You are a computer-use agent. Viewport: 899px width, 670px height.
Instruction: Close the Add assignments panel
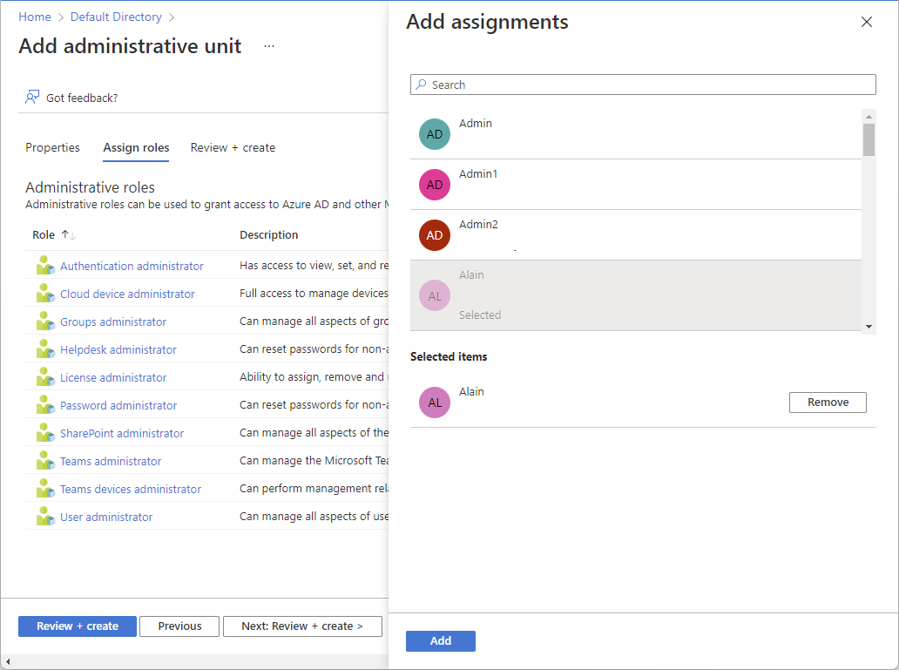pos(867,23)
